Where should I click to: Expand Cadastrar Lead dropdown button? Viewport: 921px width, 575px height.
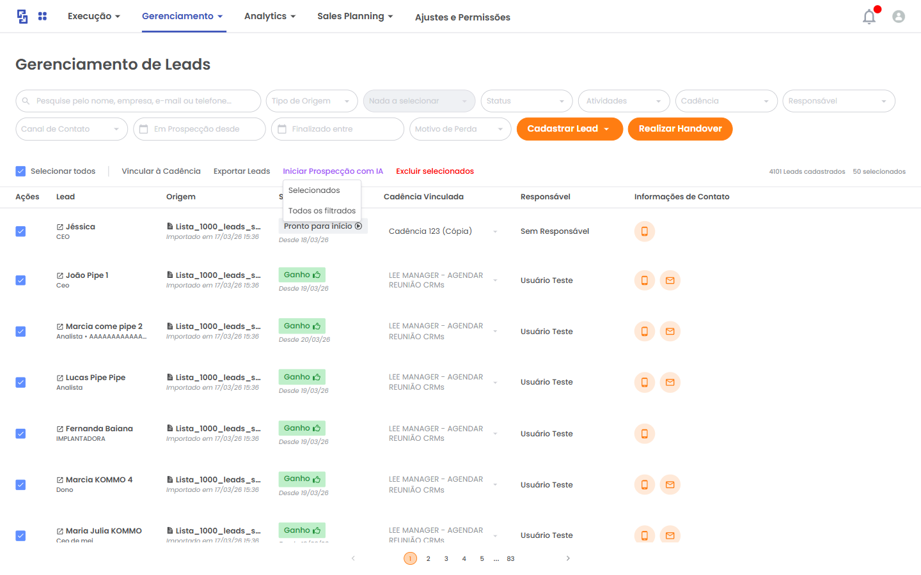570,129
